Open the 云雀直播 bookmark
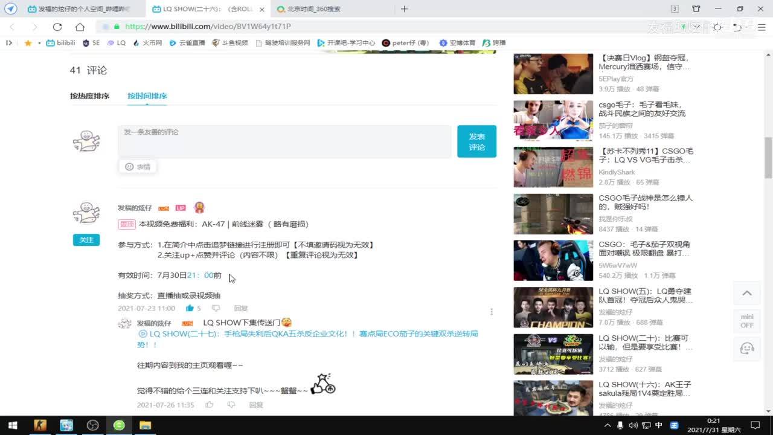This screenshot has height=435, width=773. [187, 43]
